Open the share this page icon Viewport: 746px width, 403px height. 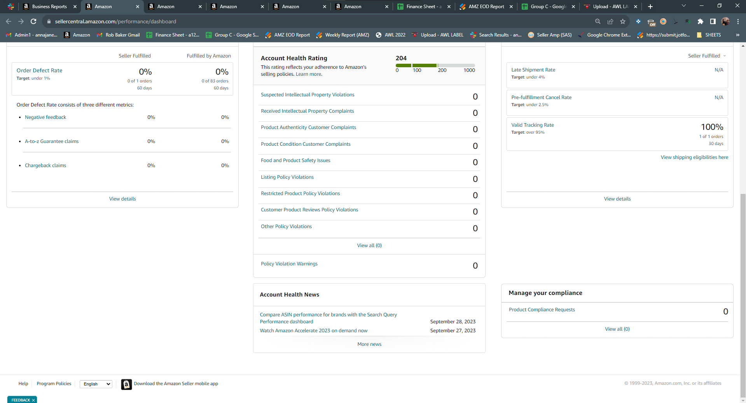pos(610,21)
